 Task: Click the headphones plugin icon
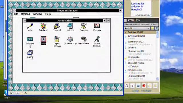pyautogui.click(x=127, y=86)
